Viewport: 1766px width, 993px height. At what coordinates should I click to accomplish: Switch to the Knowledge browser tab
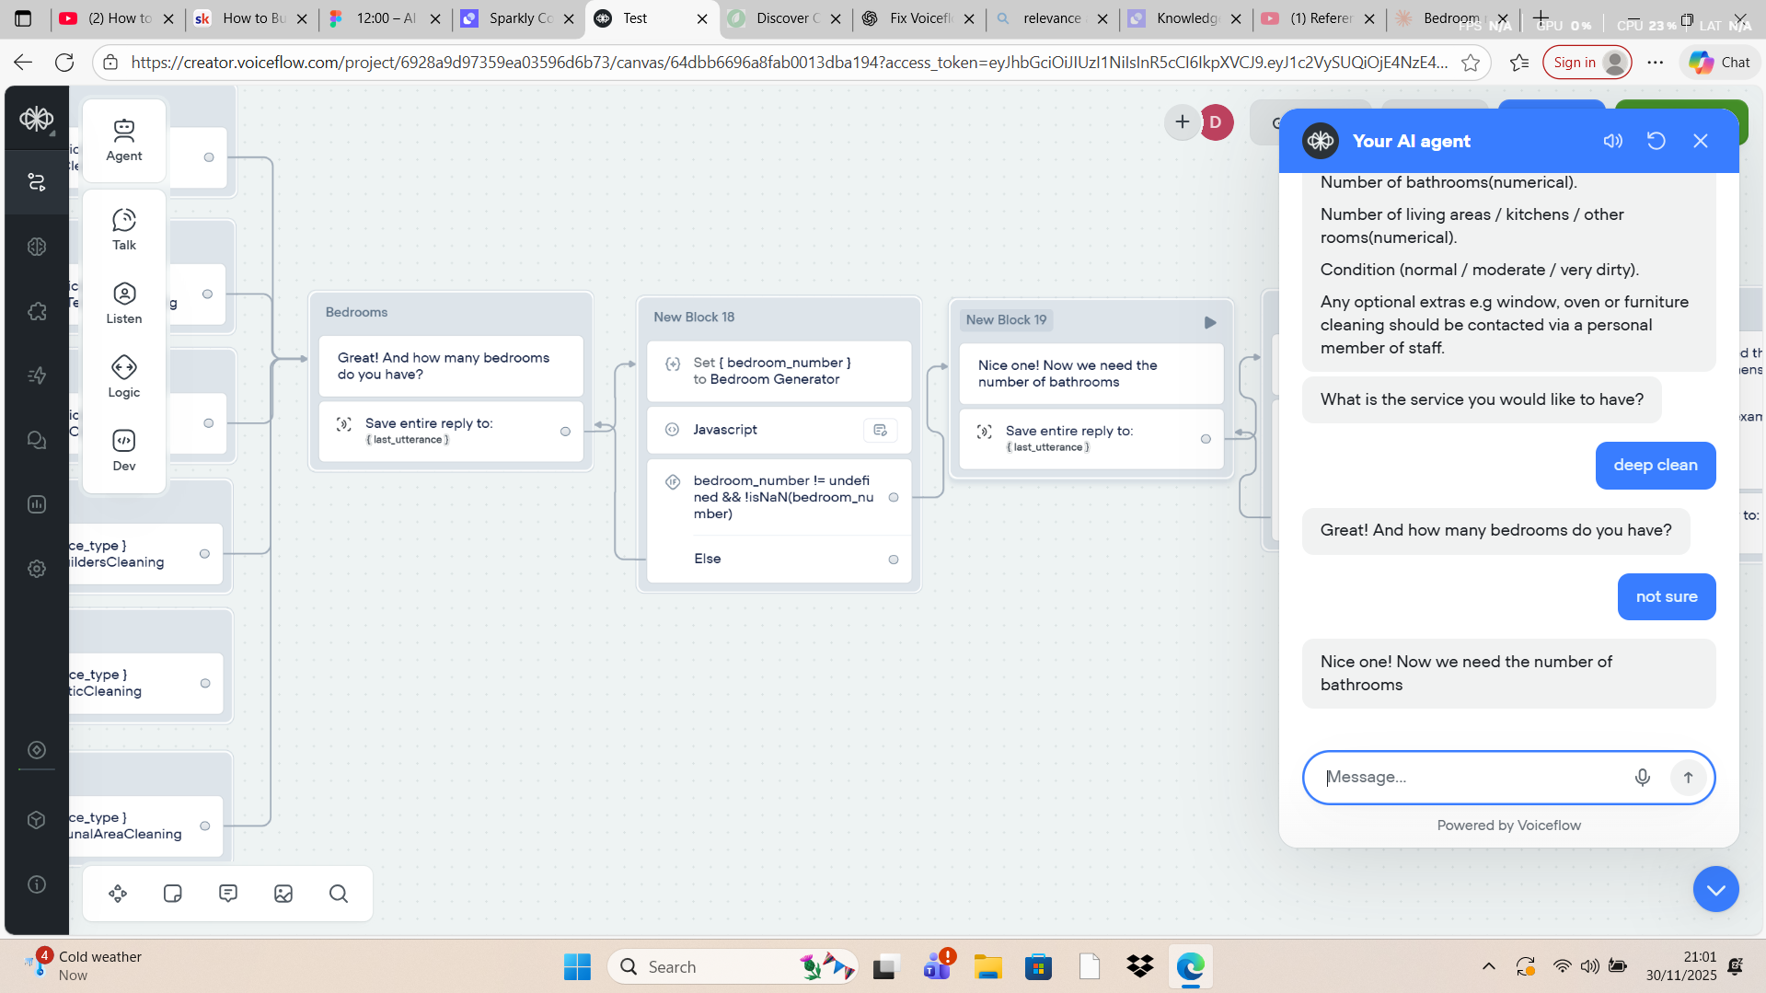[x=1185, y=18]
